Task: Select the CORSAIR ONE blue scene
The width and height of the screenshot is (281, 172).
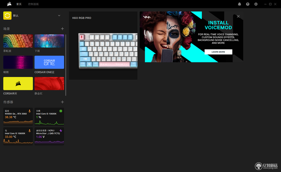Action: 49,62
